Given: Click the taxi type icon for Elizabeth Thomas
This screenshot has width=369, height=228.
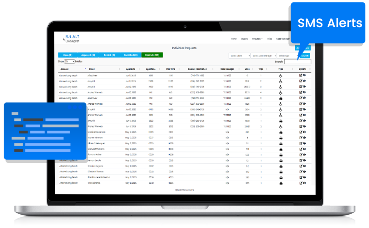Looking at the screenshot, I should [x=281, y=172].
